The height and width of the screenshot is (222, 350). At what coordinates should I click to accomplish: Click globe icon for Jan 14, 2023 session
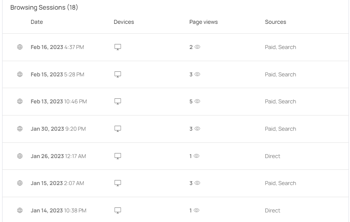pos(20,211)
